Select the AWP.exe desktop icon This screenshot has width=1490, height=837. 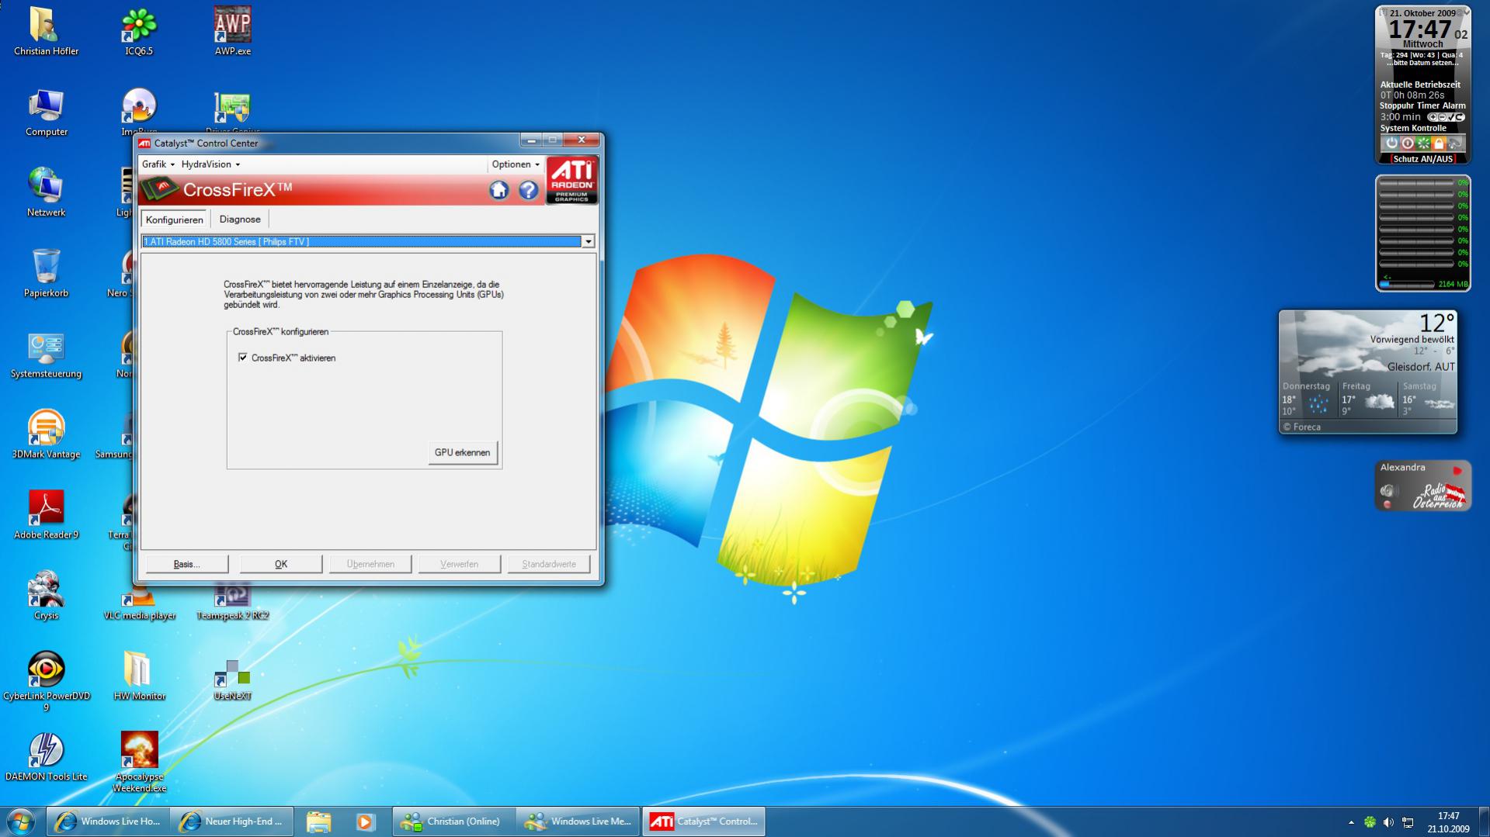coord(232,31)
